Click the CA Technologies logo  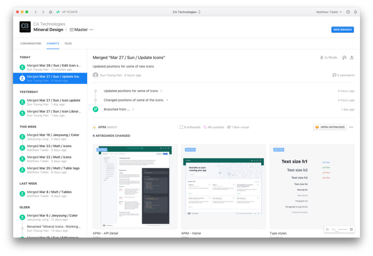pyautogui.click(x=25, y=27)
